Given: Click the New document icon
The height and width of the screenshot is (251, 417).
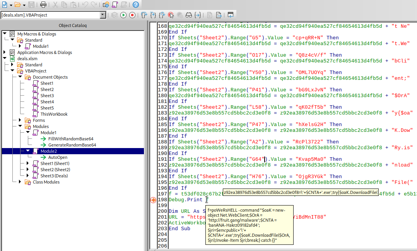Looking at the screenshot, I should pos(5,5).
